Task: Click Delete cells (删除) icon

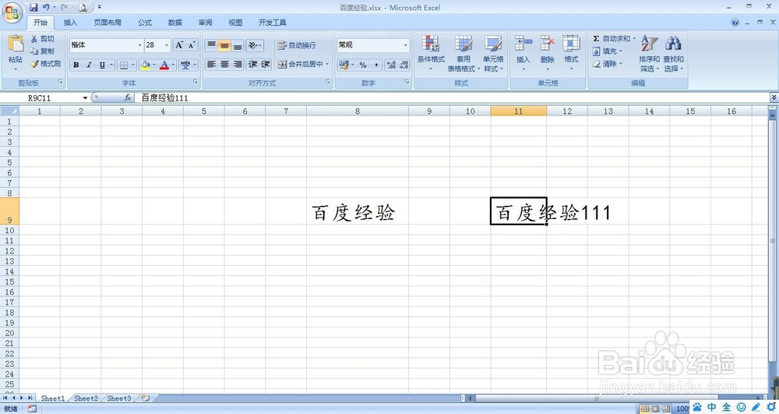Action: [x=547, y=44]
